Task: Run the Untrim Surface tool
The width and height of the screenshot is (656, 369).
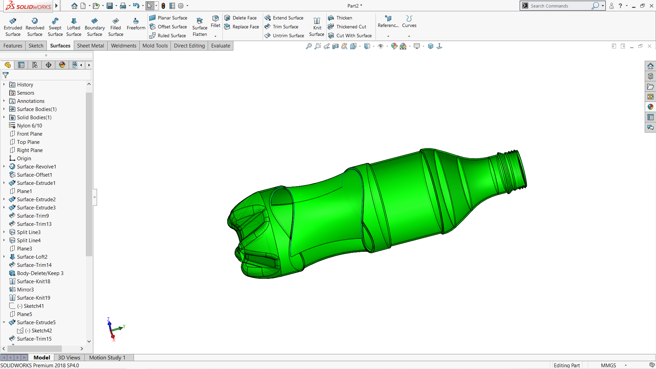Action: coord(284,36)
